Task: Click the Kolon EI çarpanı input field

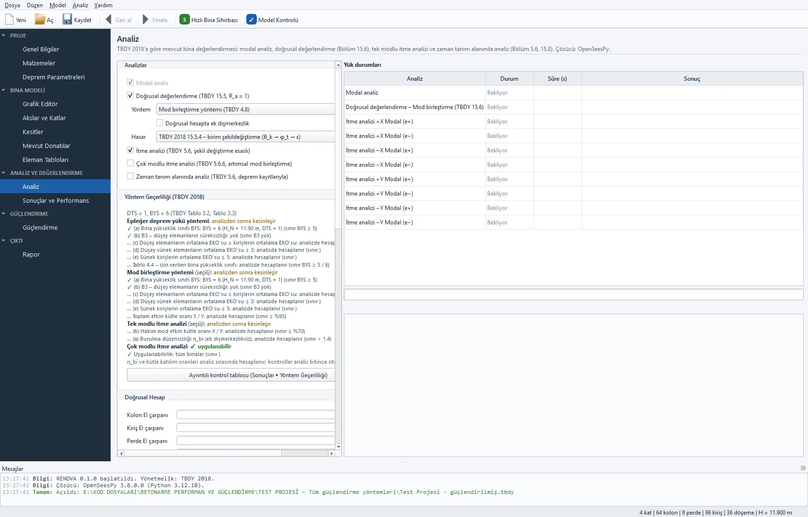Action: (x=255, y=415)
